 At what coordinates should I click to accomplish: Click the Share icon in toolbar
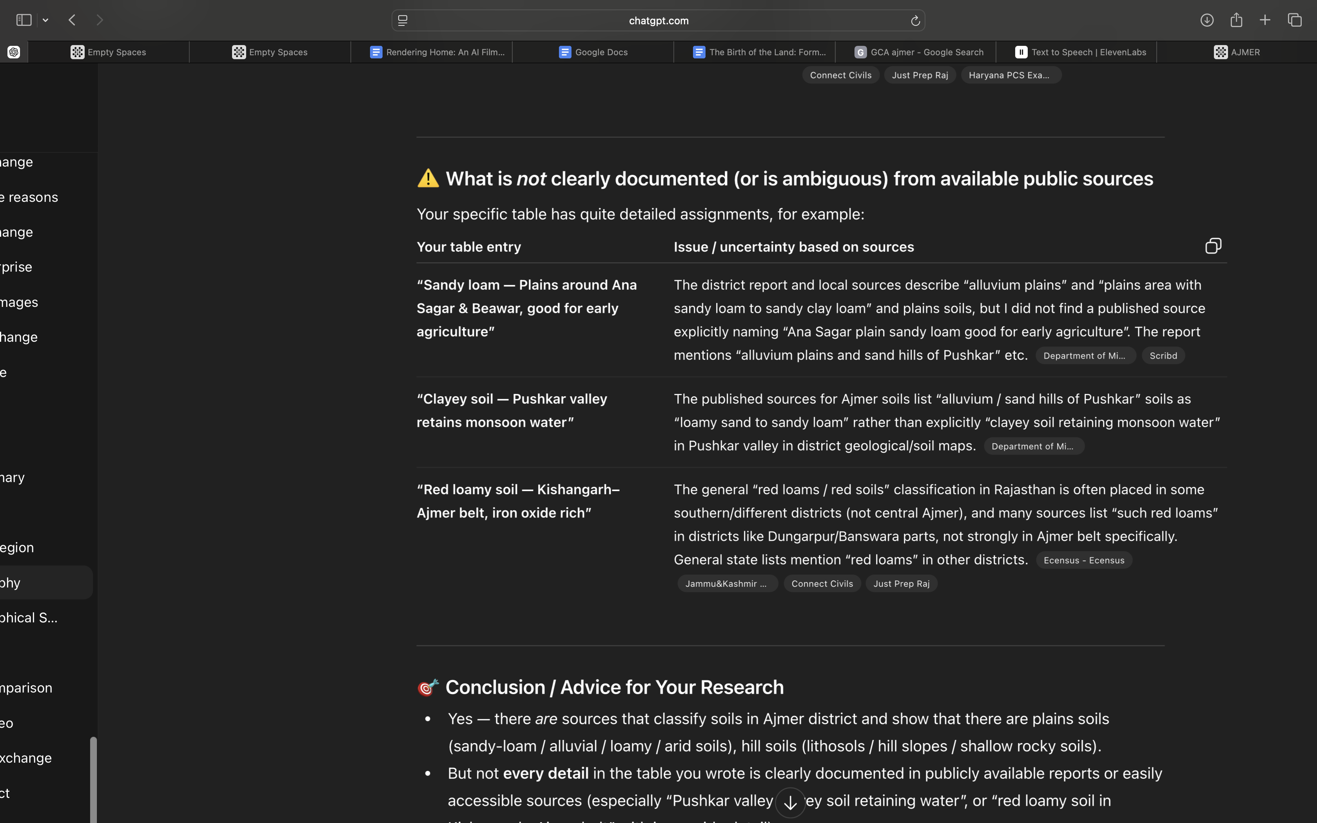coord(1236,20)
